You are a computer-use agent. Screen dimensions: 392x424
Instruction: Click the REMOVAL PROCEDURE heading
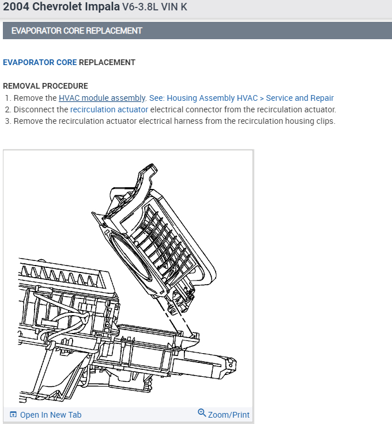pyautogui.click(x=46, y=86)
